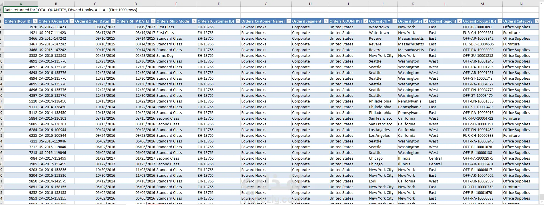Viewport: 544px width, 205px height.
Task: Select Row ID cell 4891
Action: point(21,61)
